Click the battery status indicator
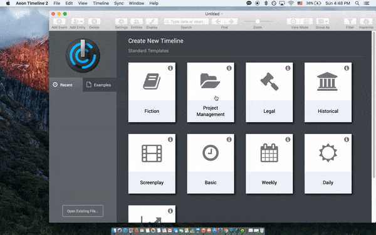376x235 pixels. tap(314, 3)
